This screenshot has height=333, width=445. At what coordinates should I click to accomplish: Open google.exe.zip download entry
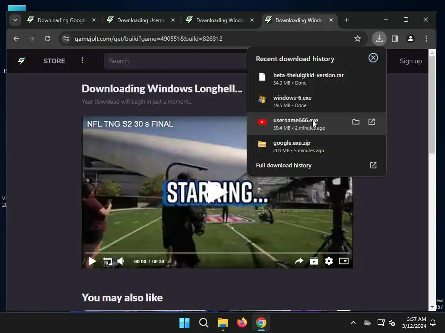(316, 147)
